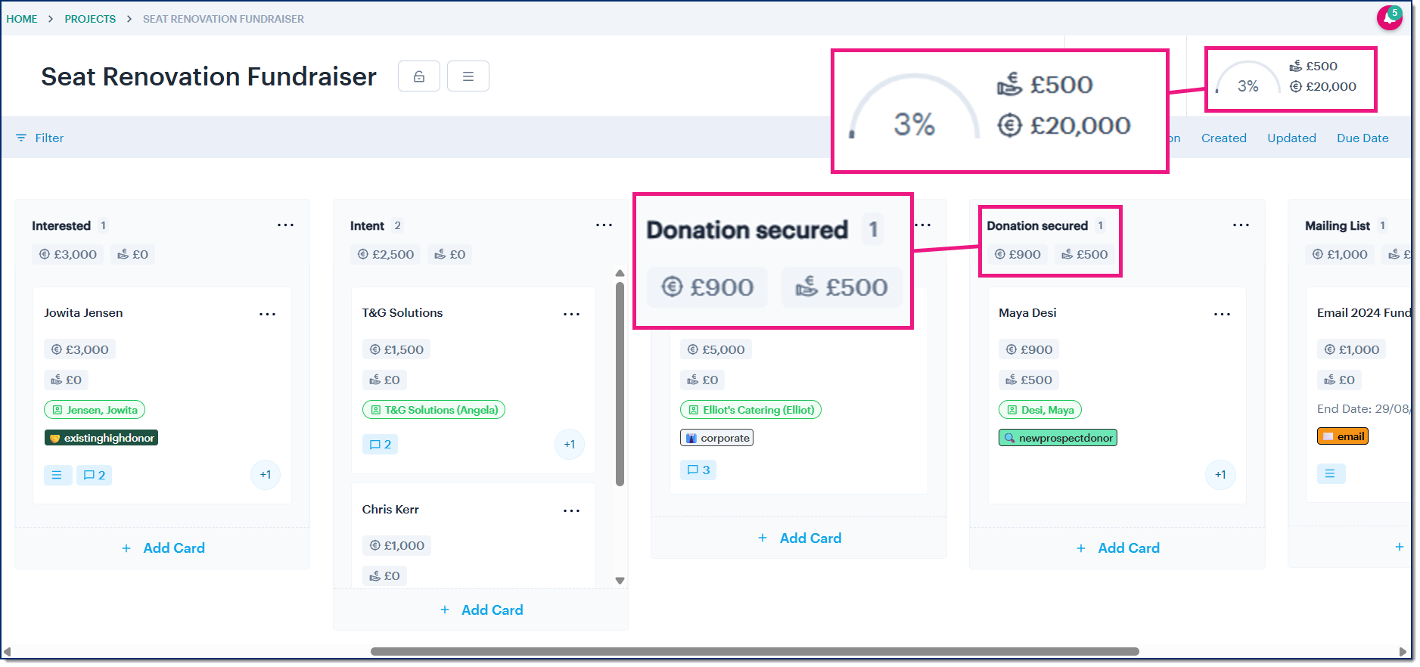The height and width of the screenshot is (667, 1420).
Task: Click the orange email tag
Action: click(x=1343, y=436)
